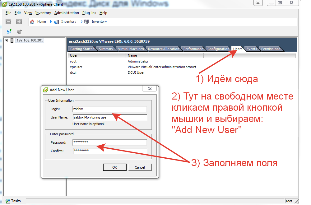Expand the 192.168.100.201 tree node

point(7,41)
